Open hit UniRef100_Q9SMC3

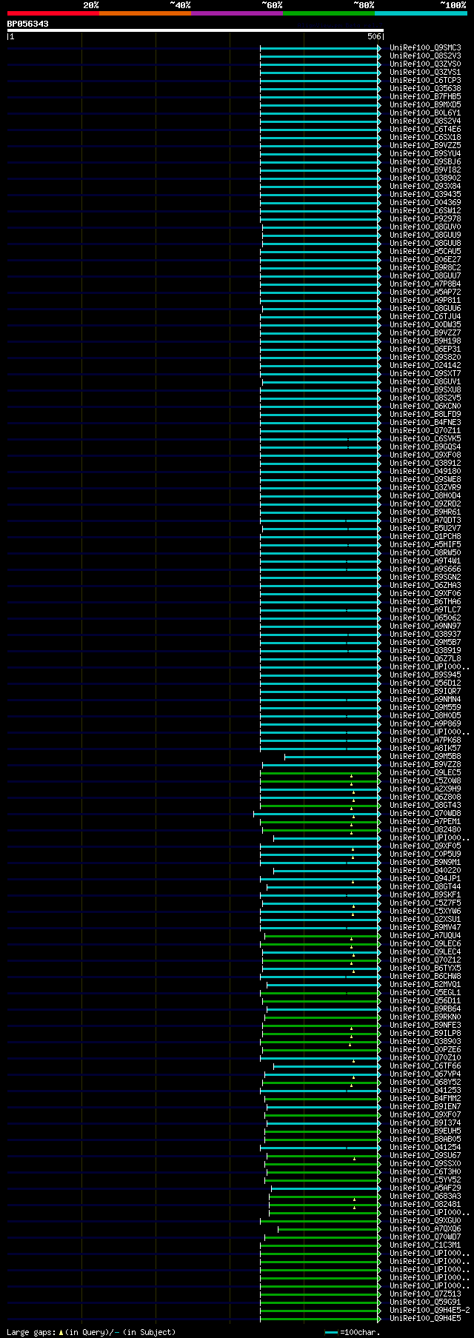pyautogui.click(x=425, y=47)
